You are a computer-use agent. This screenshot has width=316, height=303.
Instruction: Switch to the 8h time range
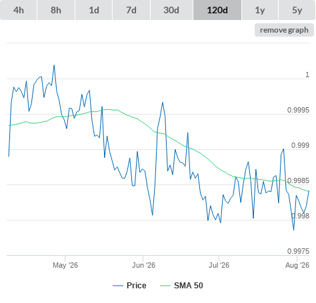click(x=56, y=10)
